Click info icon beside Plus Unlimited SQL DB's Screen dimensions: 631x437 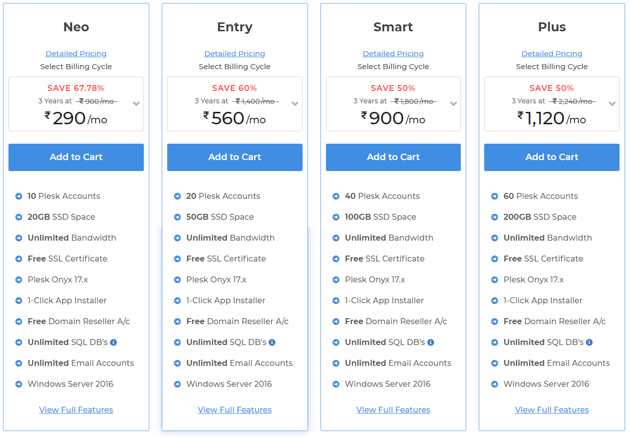[589, 343]
